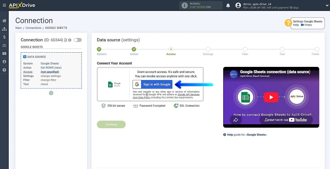Select the Test step

pos(282,49)
